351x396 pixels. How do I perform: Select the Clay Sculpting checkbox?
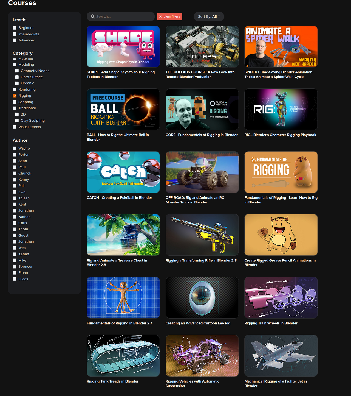17,121
